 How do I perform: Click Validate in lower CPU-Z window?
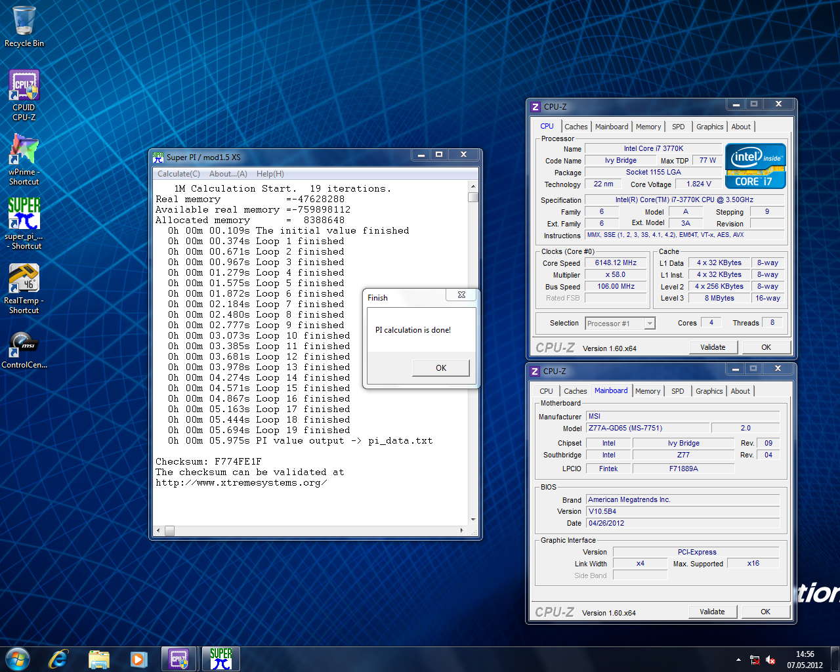tap(713, 612)
